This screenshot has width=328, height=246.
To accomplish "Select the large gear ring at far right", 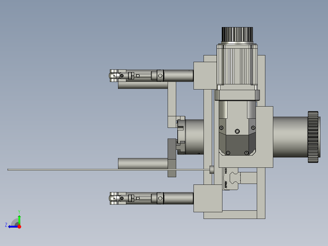I will tap(313, 137).
